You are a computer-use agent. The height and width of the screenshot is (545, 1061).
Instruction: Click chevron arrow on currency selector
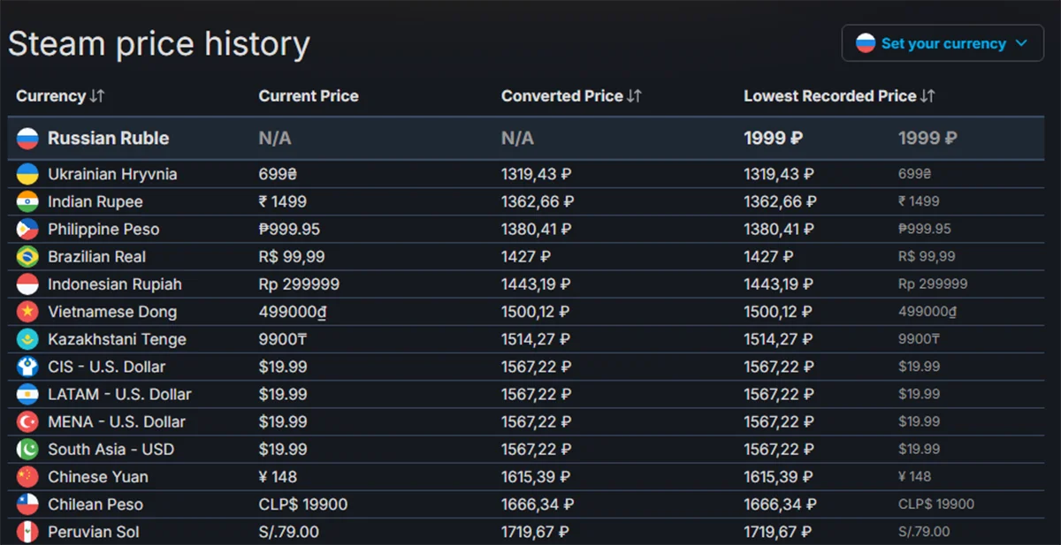(x=1022, y=43)
